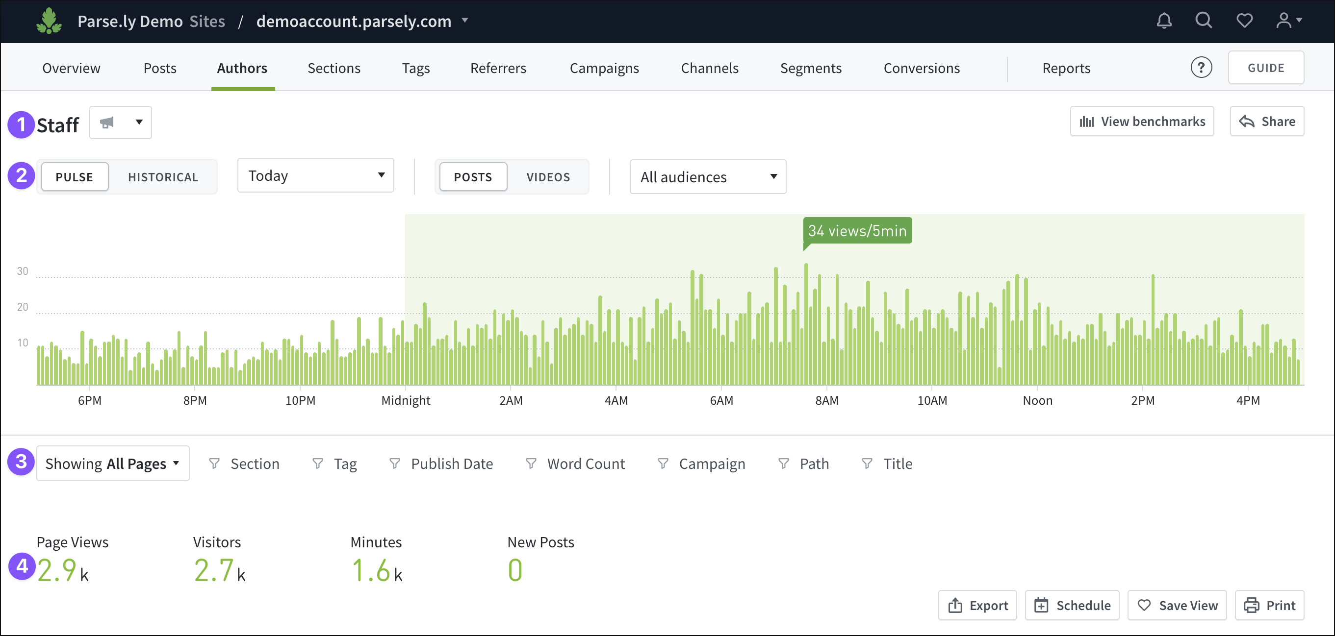Click the Section filter funnel icon
Viewport: 1335px width, 636px height.
coord(214,464)
